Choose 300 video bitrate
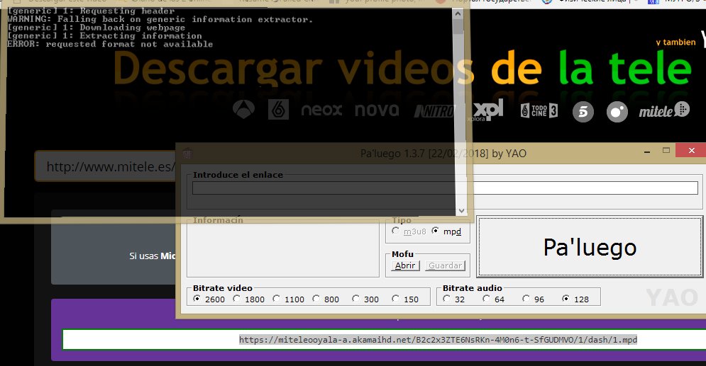This screenshot has height=366, width=706. click(x=355, y=299)
